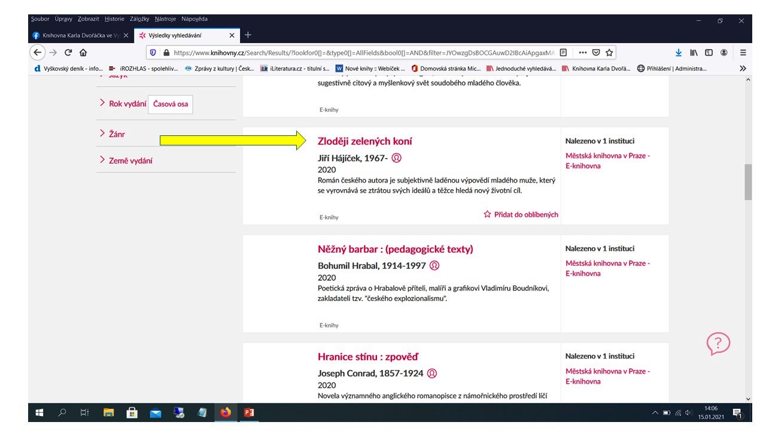Open Městská knihovna link for Hranice stínu
Image resolution: width=766 pixels, height=431 pixels.
point(607,376)
